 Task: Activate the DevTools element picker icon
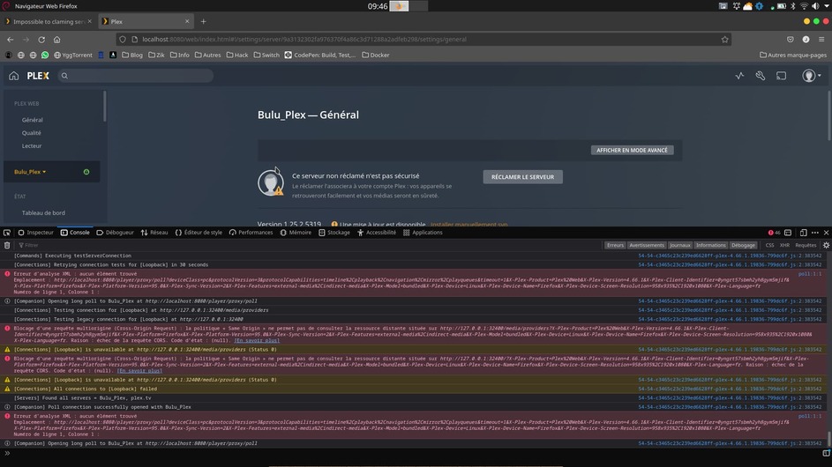(x=7, y=232)
